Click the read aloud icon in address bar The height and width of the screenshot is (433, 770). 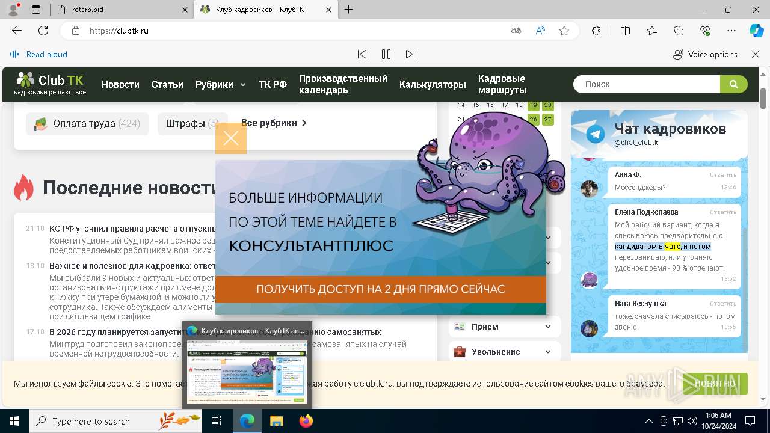540,31
